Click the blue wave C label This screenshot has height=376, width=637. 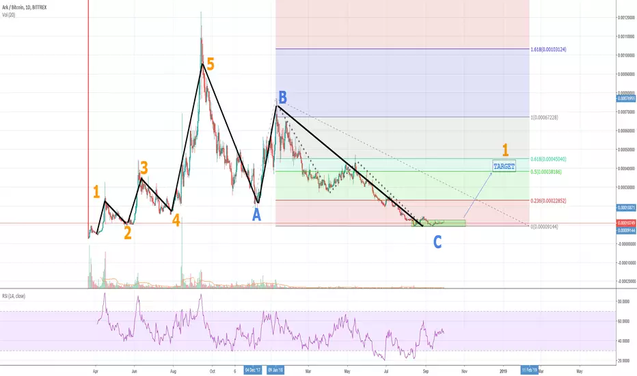pyautogui.click(x=437, y=242)
